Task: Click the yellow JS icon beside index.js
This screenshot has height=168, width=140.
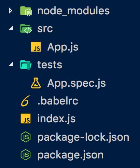Action: 26,118
